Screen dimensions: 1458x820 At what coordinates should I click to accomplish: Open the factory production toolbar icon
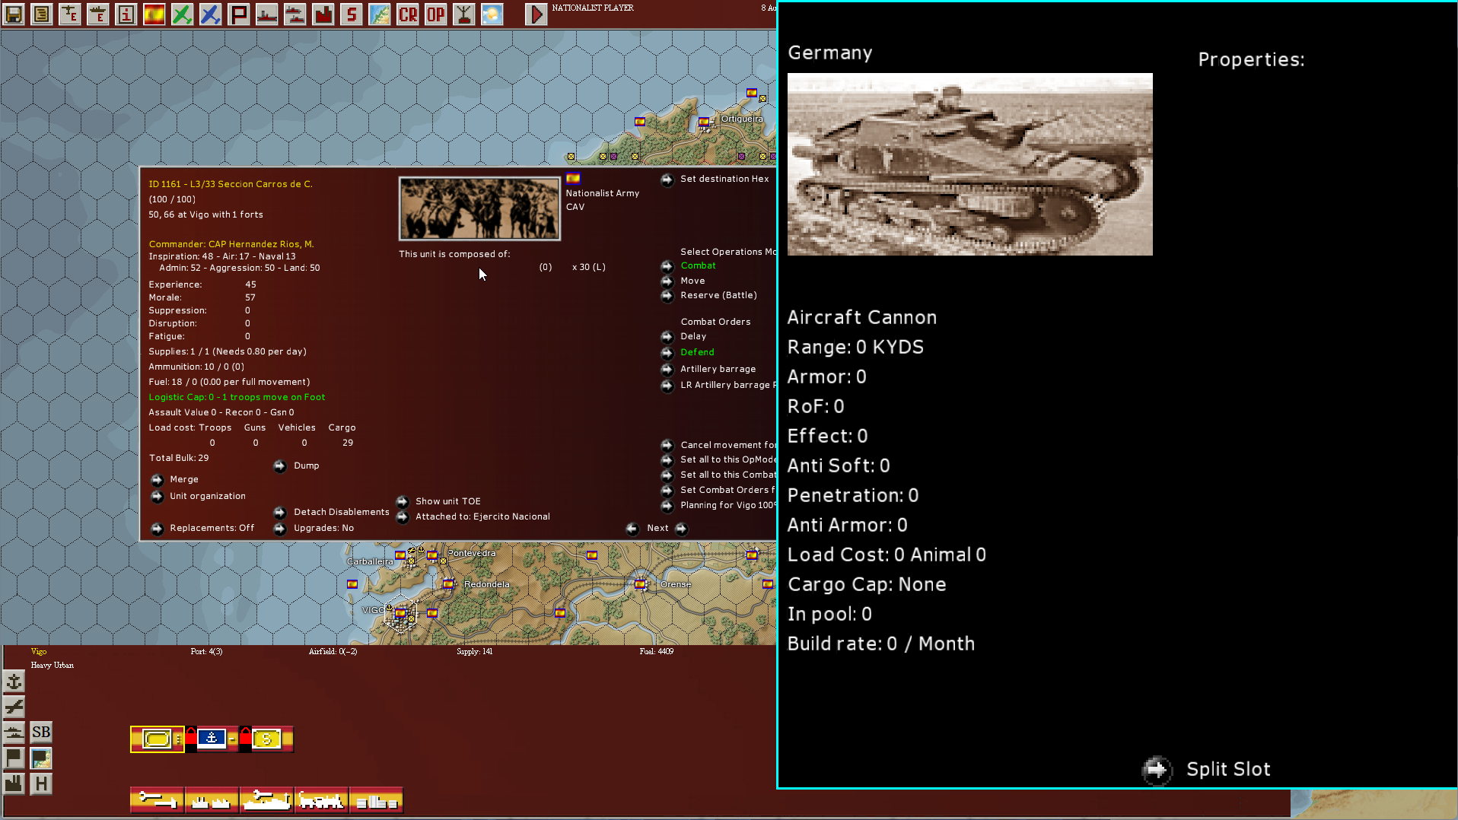click(x=323, y=14)
